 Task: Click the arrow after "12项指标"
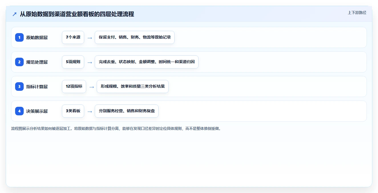(92, 87)
